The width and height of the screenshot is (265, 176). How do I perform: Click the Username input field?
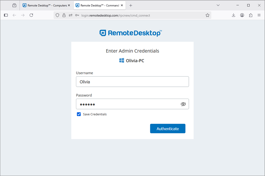132,82
